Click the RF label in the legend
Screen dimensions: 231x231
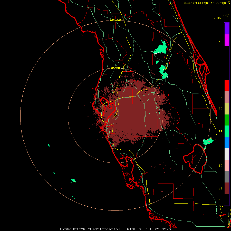(x=220, y=29)
